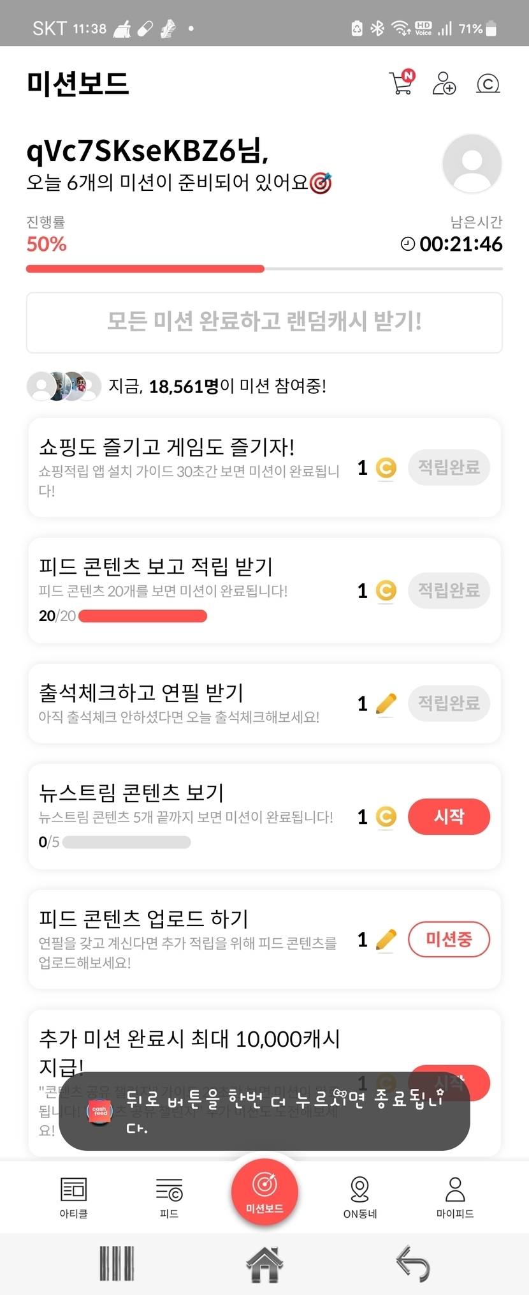The width and height of the screenshot is (529, 1295).
Task: Open the shopping cart icon
Action: 402,83
